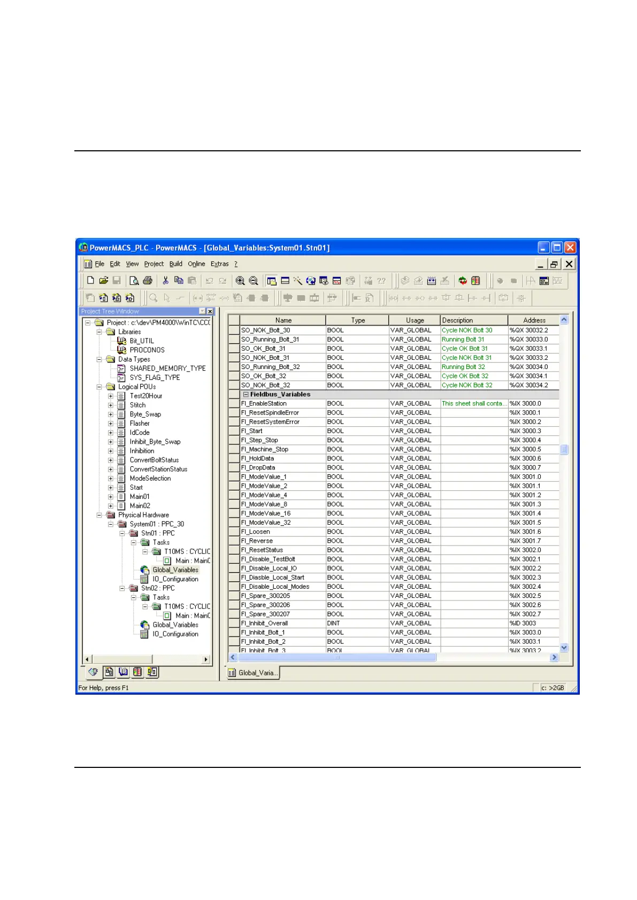Viewport: 637px width, 900px height.
Task: Click the Redo arrow icon
Action: coord(222,280)
